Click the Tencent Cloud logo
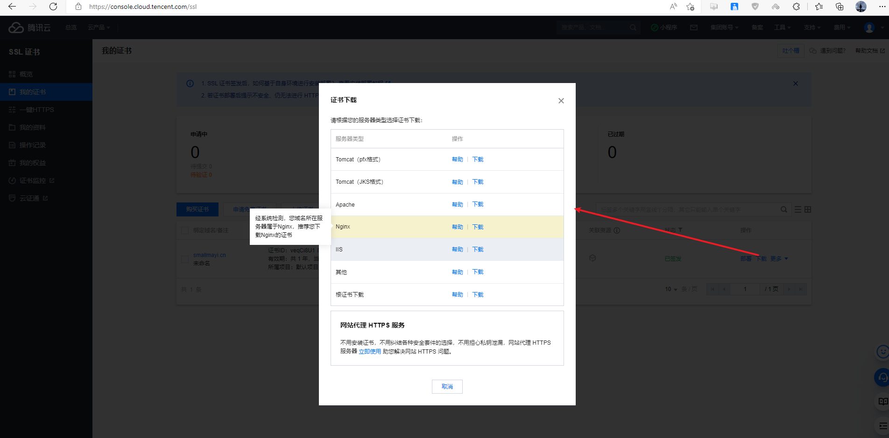The width and height of the screenshot is (889, 438). 29,28
